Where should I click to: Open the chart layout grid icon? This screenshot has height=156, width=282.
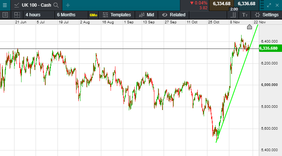tap(17, 15)
